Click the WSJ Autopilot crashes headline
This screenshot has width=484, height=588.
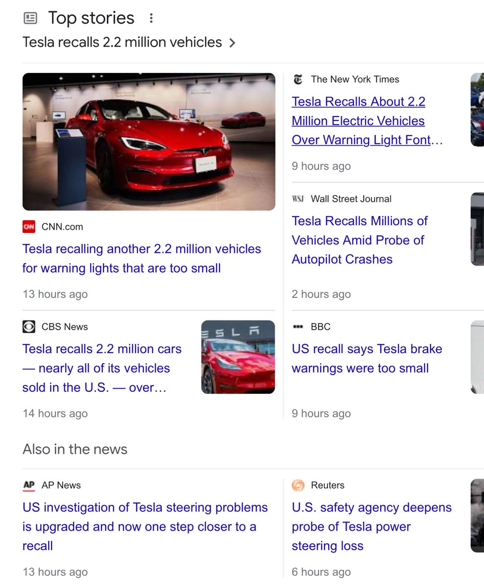pyautogui.click(x=360, y=240)
